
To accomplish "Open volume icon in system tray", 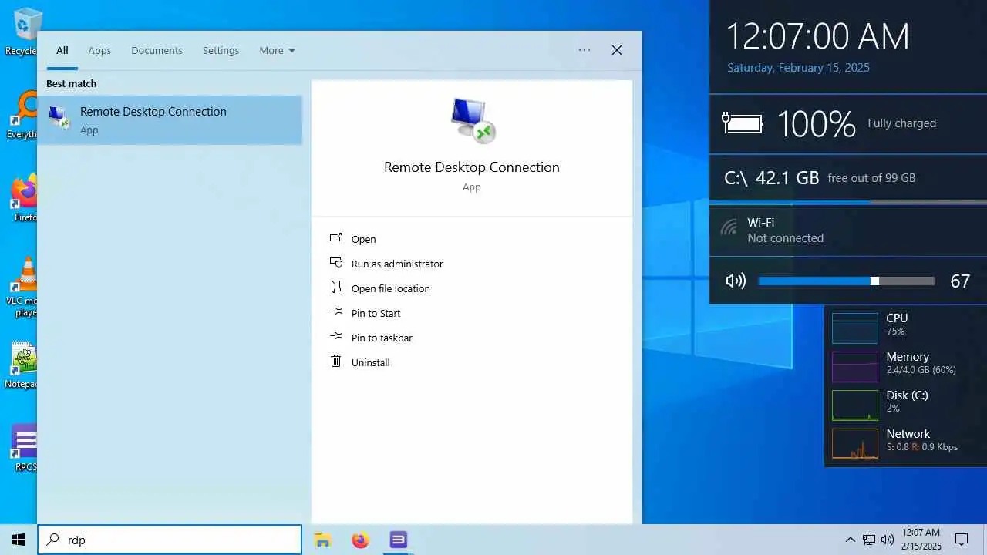I will (x=888, y=540).
